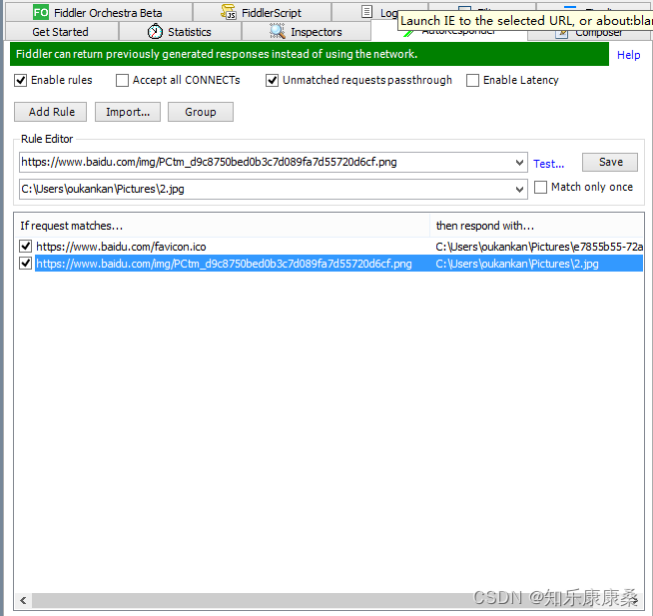The height and width of the screenshot is (616, 653).
Task: Switch to the FiddlerScript tab
Action: pyautogui.click(x=263, y=13)
